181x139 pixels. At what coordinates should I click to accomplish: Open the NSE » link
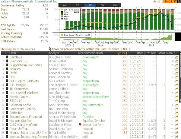(x=127, y=49)
